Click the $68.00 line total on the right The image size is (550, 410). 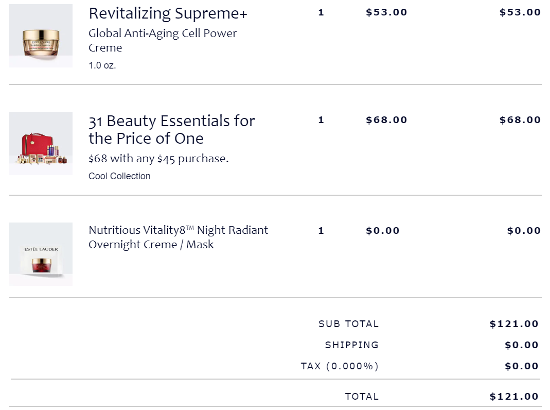[520, 119]
